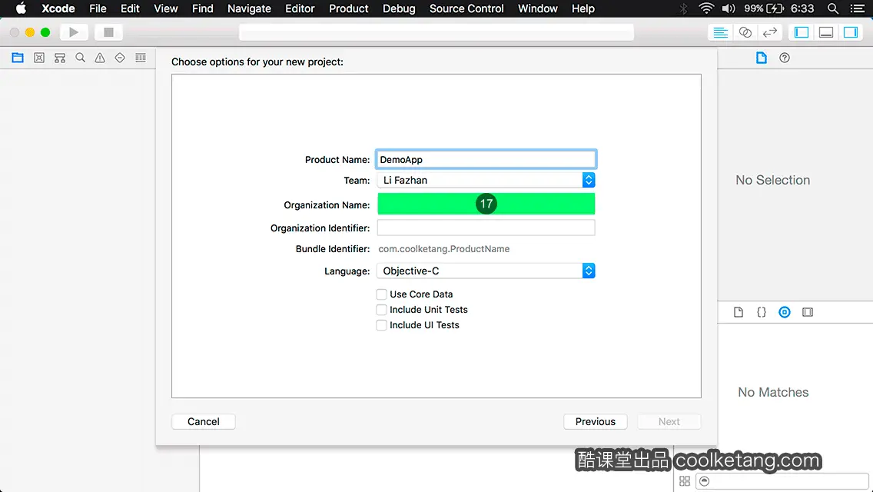Open the Source Control menu

(x=466, y=8)
